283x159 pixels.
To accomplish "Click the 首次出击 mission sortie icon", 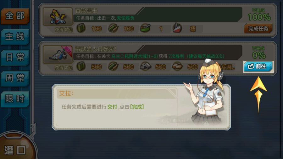I will tap(58, 17).
